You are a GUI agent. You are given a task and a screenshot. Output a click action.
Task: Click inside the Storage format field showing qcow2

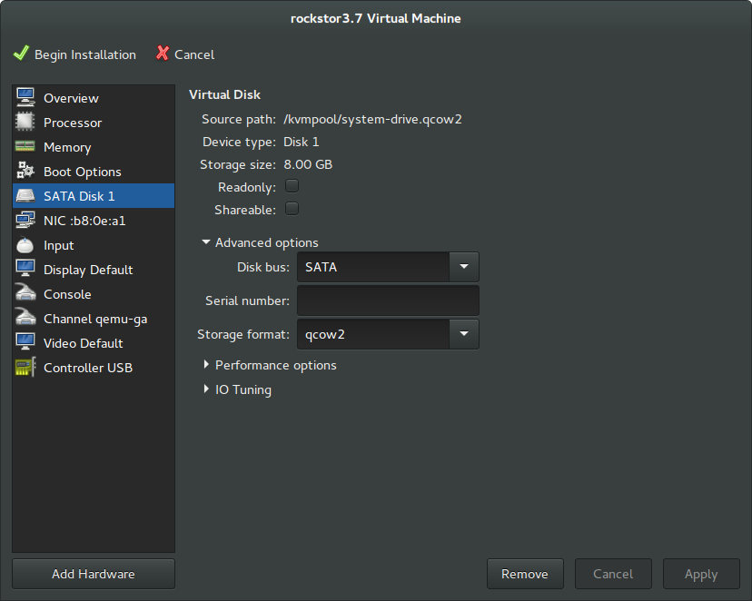[373, 334]
